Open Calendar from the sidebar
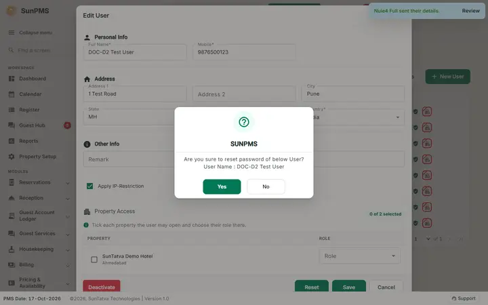488x305 pixels. tap(30, 94)
